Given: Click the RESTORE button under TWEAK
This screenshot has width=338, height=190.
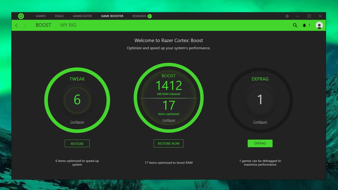Looking at the screenshot, I should point(77,143).
